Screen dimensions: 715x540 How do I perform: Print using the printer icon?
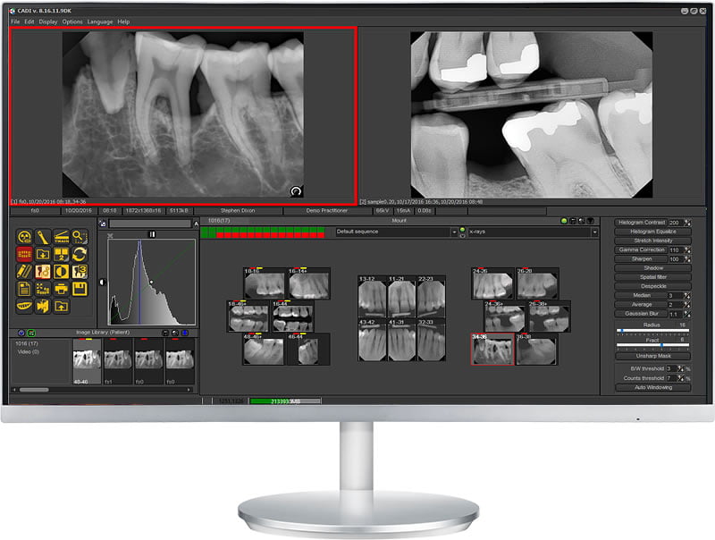[x=61, y=289]
